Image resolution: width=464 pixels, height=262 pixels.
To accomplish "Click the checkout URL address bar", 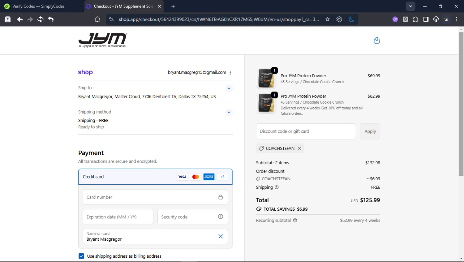I will pos(219,19).
